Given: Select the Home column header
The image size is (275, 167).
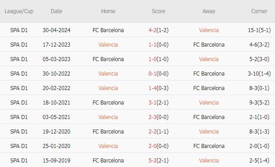Looking at the screenshot, I should (108, 11).
